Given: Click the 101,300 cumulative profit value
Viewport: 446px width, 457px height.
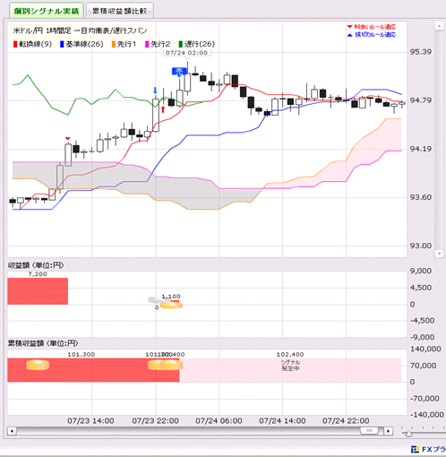Looking at the screenshot, I should point(81,355).
